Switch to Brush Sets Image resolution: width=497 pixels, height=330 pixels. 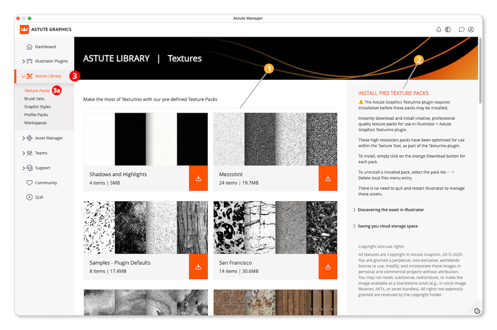pos(34,99)
